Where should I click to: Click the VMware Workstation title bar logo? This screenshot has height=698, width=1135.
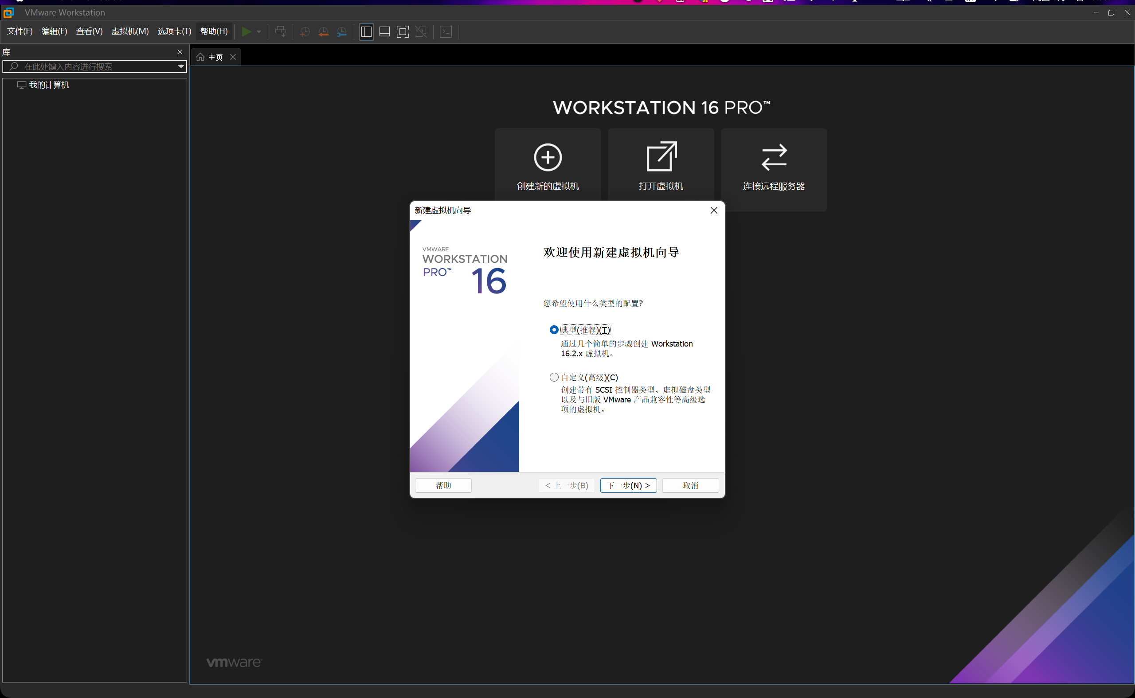(9, 12)
